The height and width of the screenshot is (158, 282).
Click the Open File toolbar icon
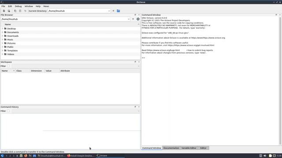(9, 11)
